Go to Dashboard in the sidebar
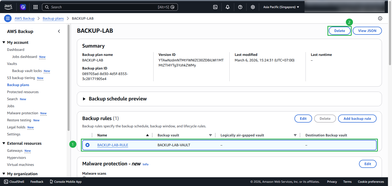 [x=16, y=50]
